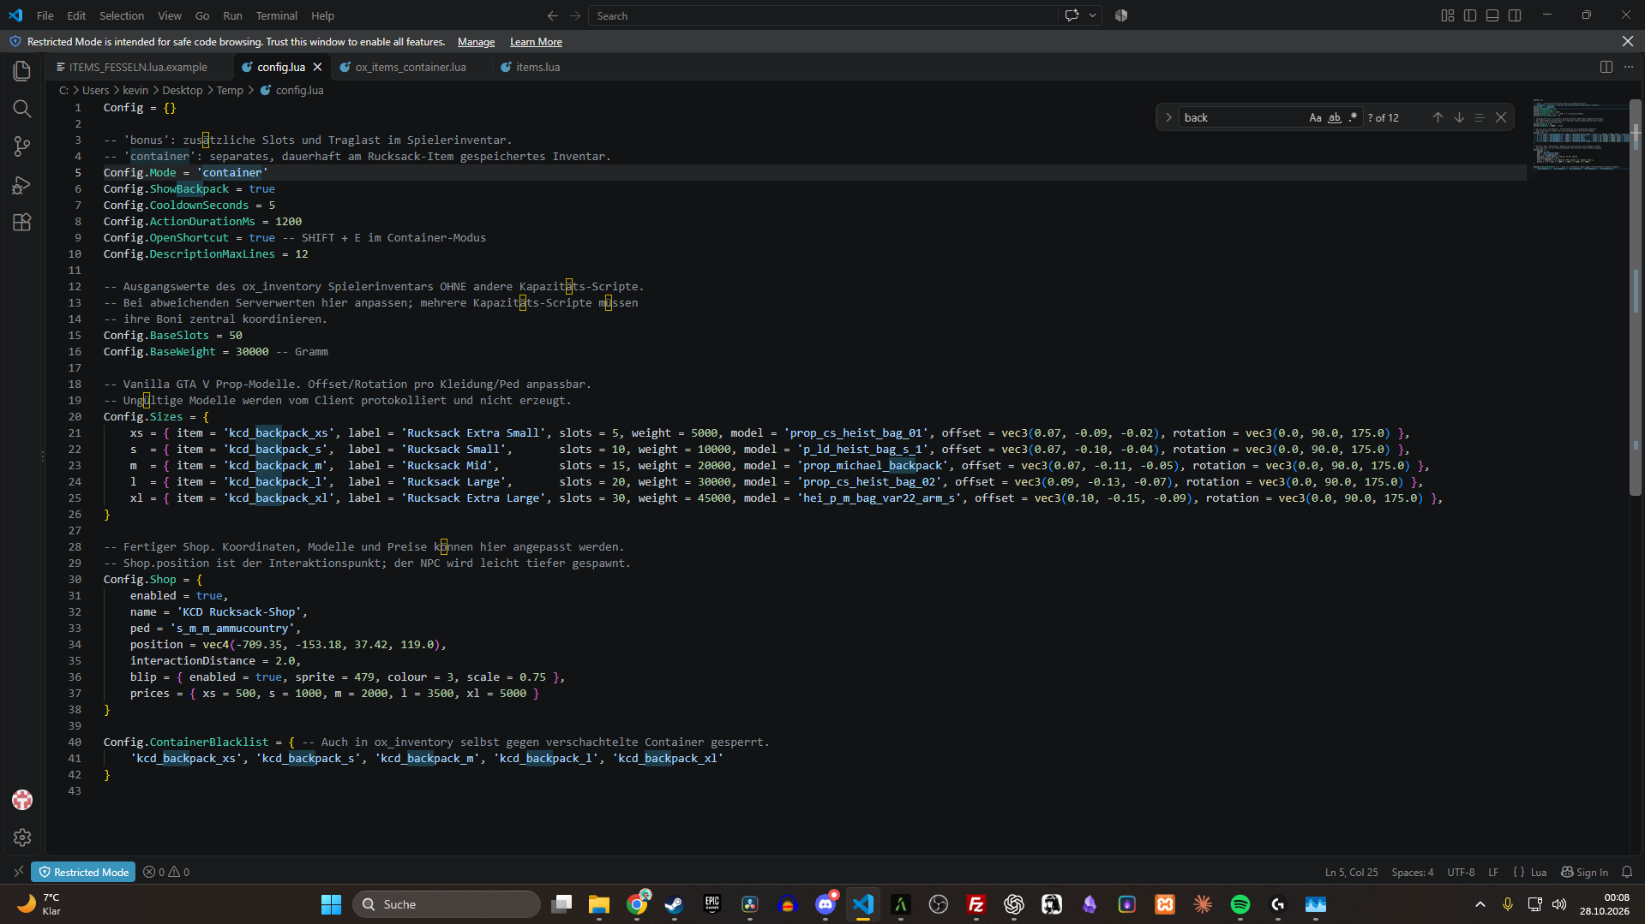Open Spotify from the Windows taskbar

pos(1240,904)
